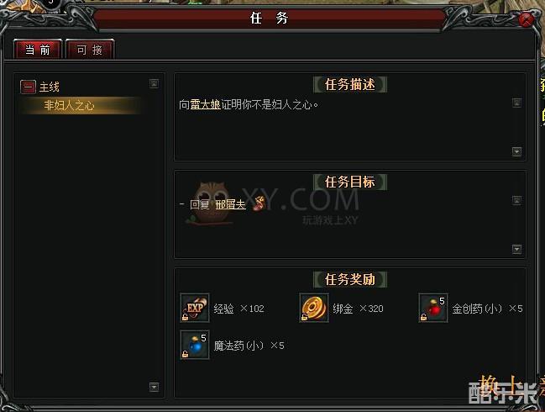
Task: Click the 金创药(小) reward label
Action: [477, 309]
